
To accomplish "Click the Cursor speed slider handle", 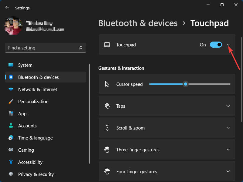I will click(186, 84).
